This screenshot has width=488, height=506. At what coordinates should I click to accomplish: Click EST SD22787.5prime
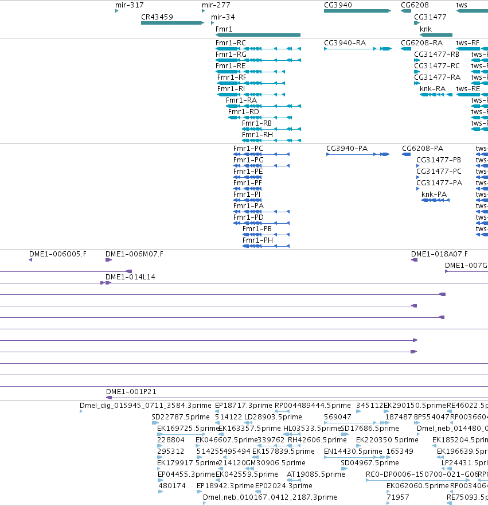(155, 423)
